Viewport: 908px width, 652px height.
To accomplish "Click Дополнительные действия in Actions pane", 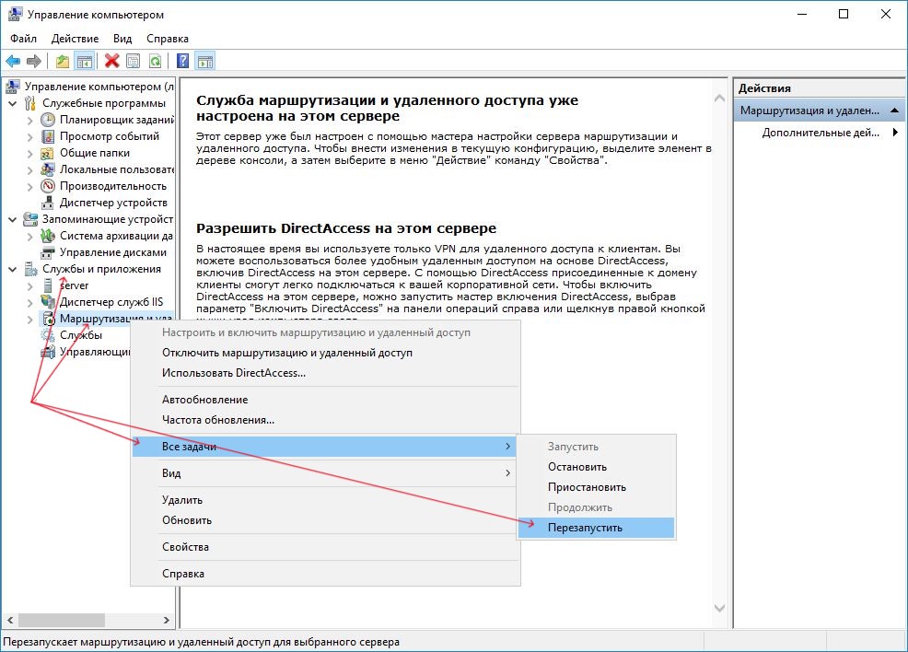I will tap(821, 133).
